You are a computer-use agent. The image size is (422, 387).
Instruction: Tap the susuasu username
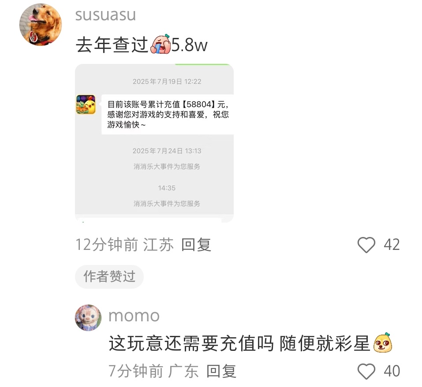[105, 15]
